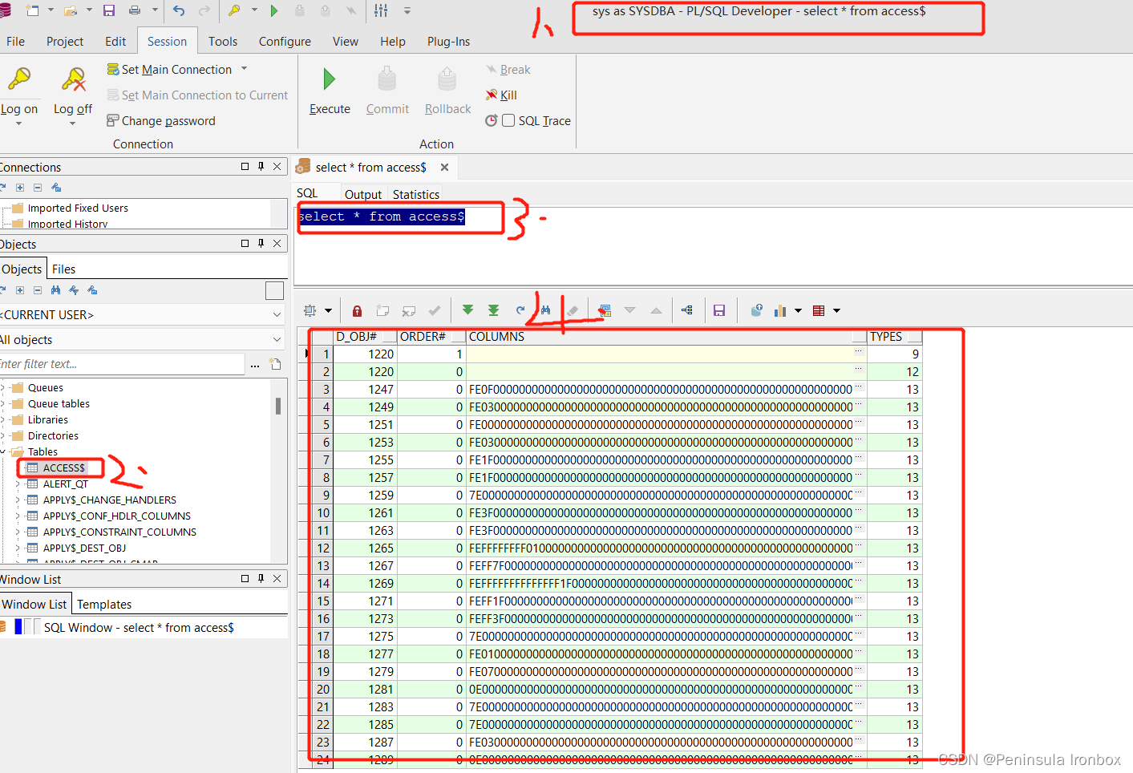Open the Preferences sliders icon in quick toolbar
The width and height of the screenshot is (1133, 773).
(x=381, y=10)
